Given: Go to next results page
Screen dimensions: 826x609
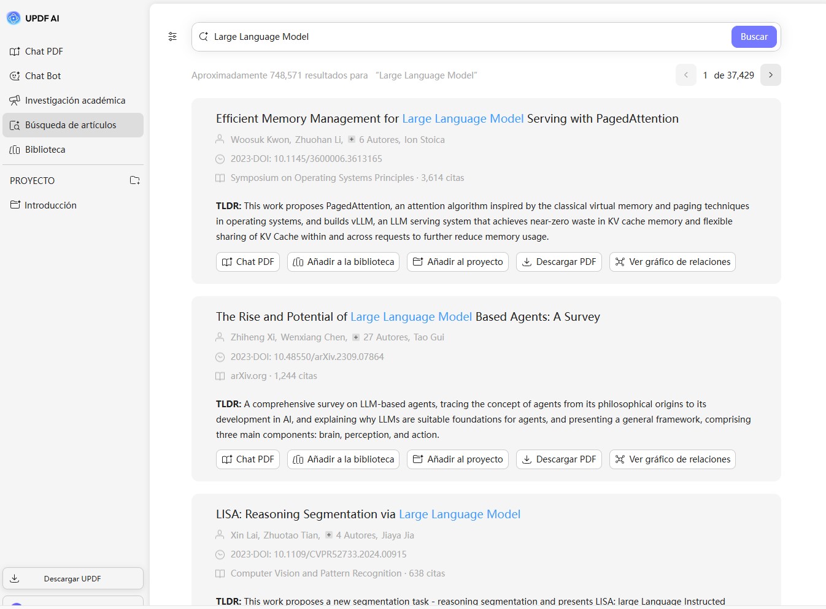Looking at the screenshot, I should (771, 75).
